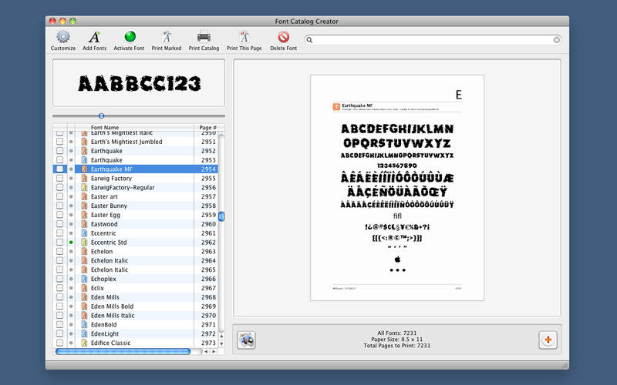Click the Add Fonts label

[94, 49]
